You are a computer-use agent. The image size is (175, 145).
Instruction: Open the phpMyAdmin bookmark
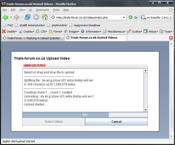click(x=57, y=25)
